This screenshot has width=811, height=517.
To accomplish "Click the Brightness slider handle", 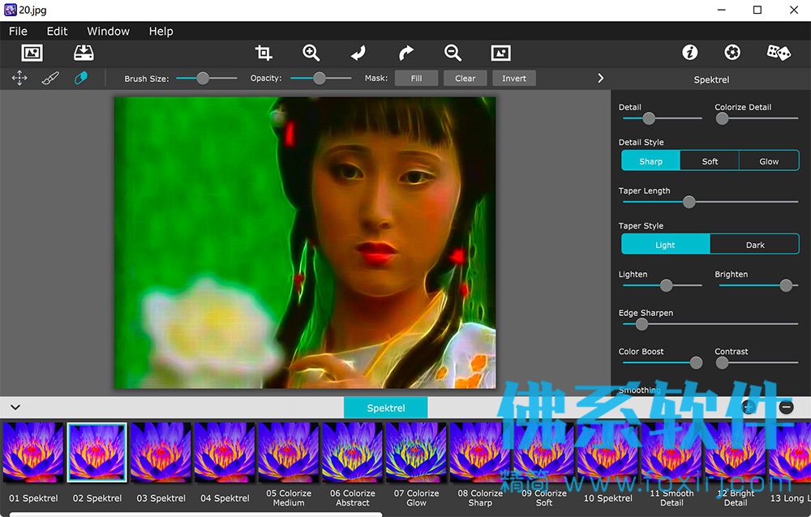I will 786,285.
